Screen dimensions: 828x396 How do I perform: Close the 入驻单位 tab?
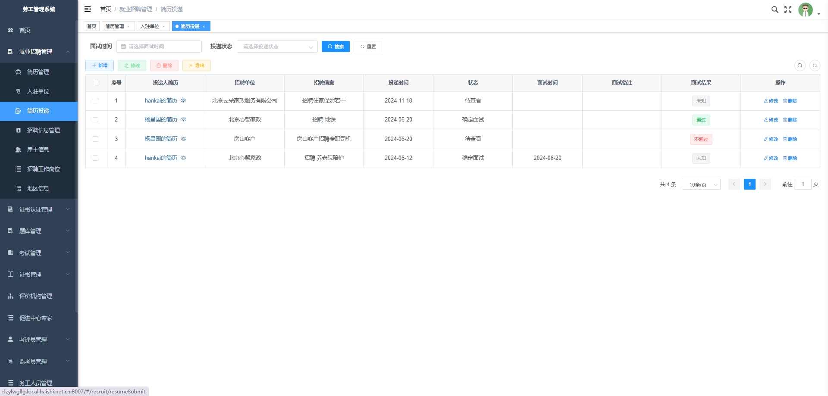164,27
